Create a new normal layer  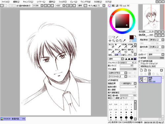(x=141, y=70)
